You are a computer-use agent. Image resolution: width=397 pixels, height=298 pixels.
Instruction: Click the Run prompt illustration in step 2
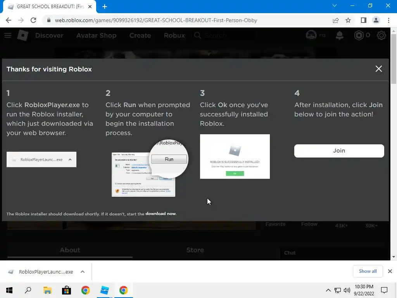click(x=150, y=168)
